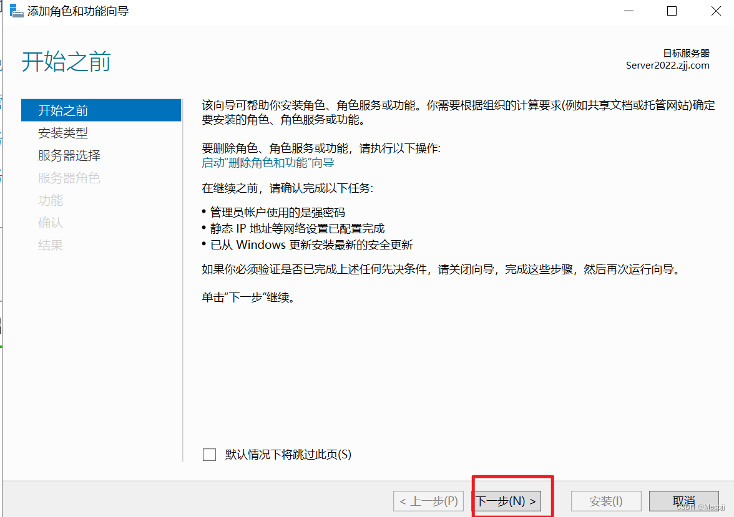Select the 结果 step in sidebar
The width and height of the screenshot is (734, 517).
click(51, 245)
